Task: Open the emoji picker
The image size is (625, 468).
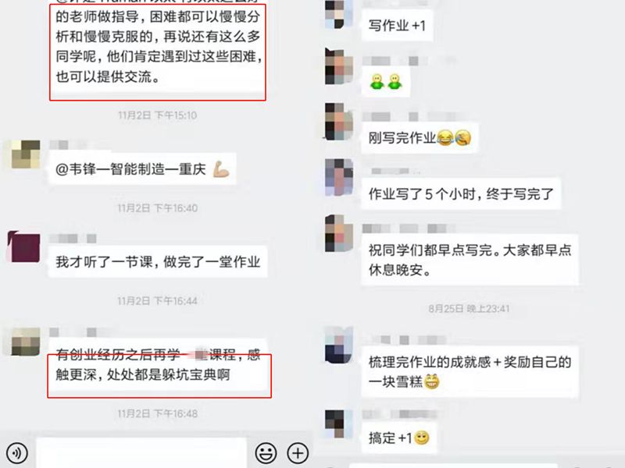Action: coord(266,453)
